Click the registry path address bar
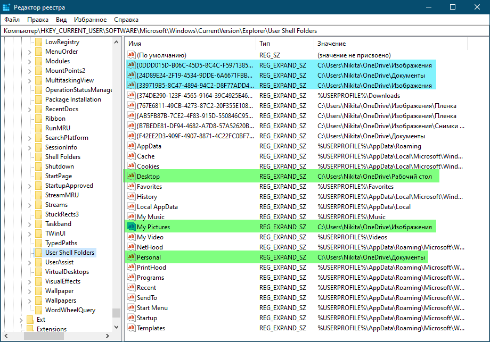This screenshot has height=342, width=490. (x=245, y=30)
